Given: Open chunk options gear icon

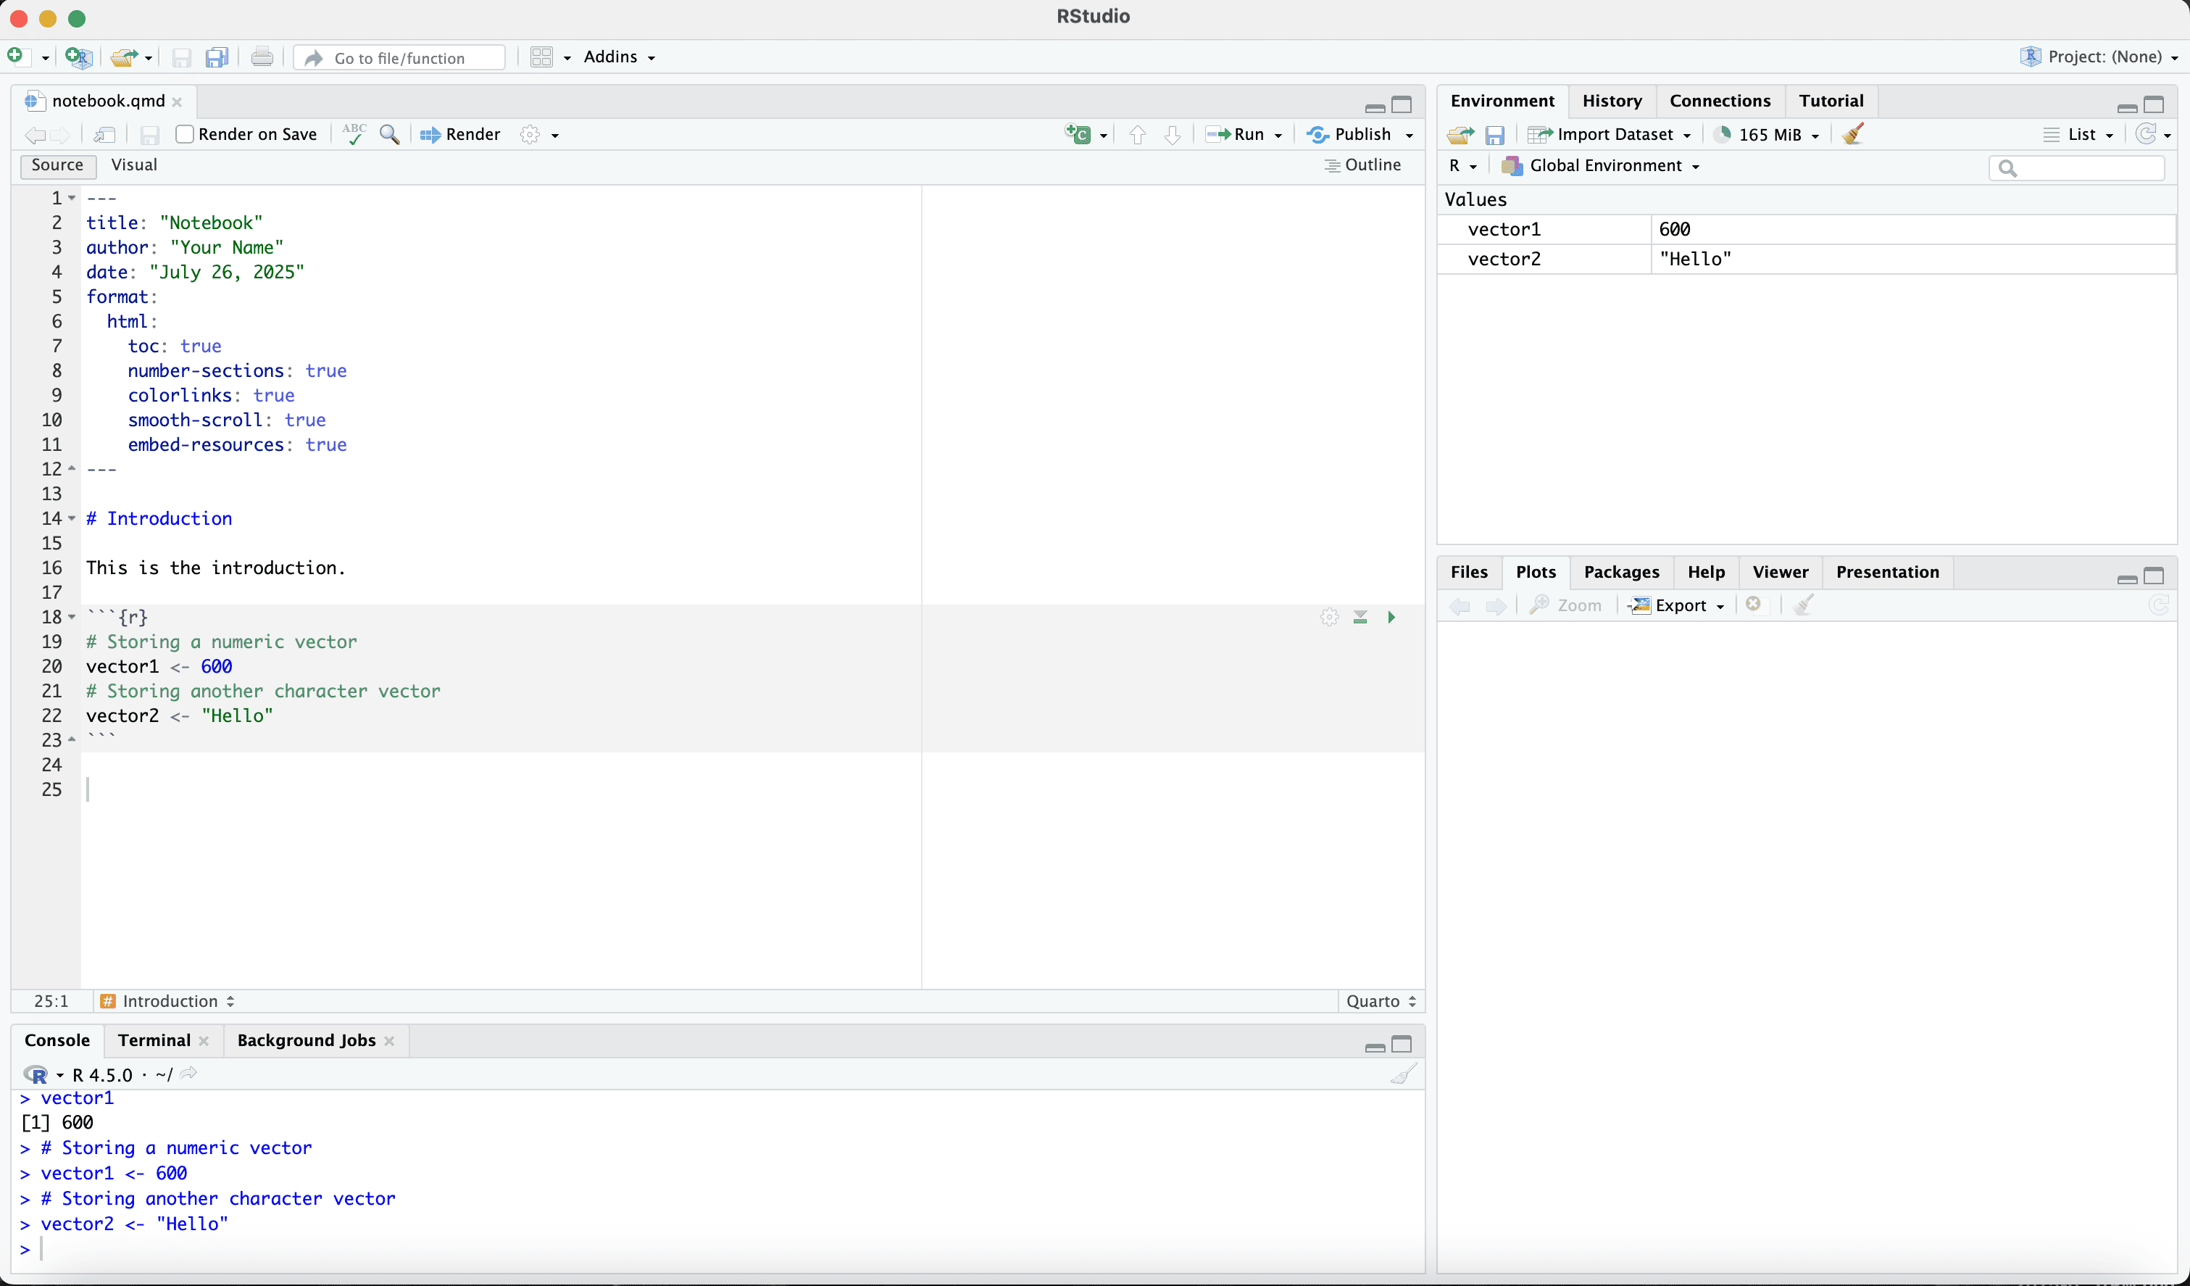Looking at the screenshot, I should click(1329, 618).
